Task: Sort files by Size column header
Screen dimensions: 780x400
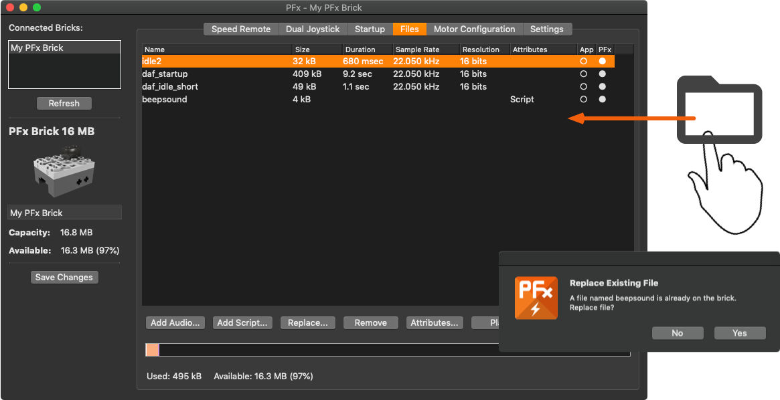Action: click(317, 49)
